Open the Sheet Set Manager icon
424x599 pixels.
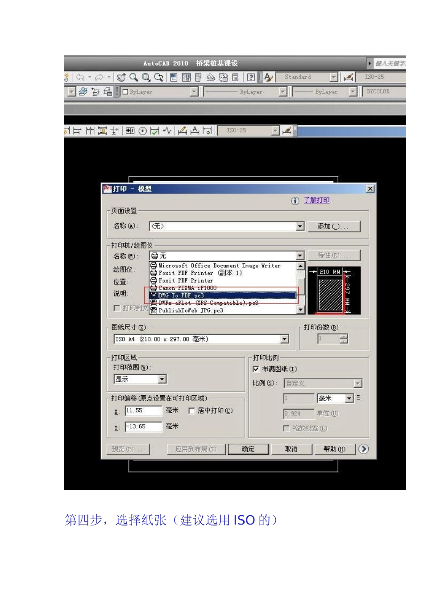pos(211,77)
